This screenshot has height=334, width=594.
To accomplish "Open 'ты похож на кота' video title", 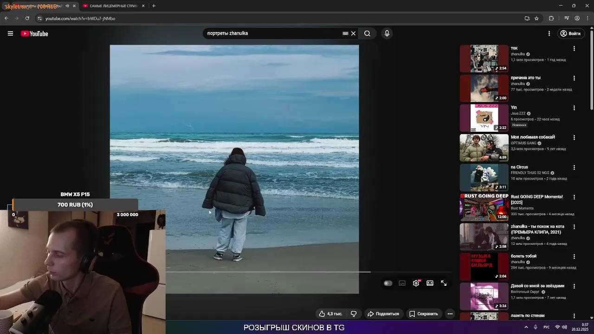I will 537,229.
